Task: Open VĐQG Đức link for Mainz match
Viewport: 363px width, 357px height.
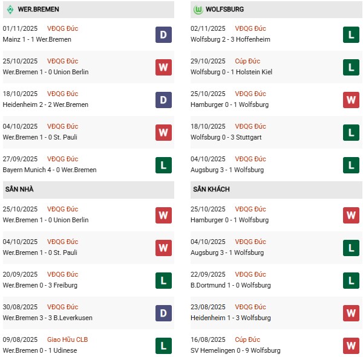Action: tap(62, 28)
